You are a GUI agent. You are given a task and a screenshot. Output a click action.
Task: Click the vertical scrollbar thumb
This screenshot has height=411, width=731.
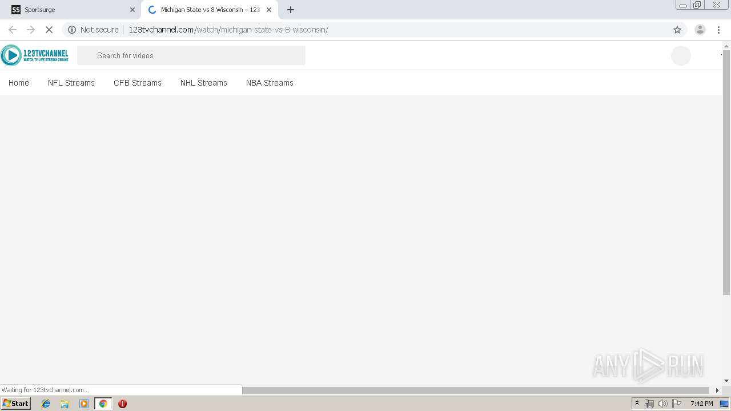tap(726, 172)
